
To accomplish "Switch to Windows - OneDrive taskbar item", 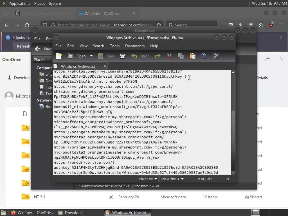I will coord(32,213).
